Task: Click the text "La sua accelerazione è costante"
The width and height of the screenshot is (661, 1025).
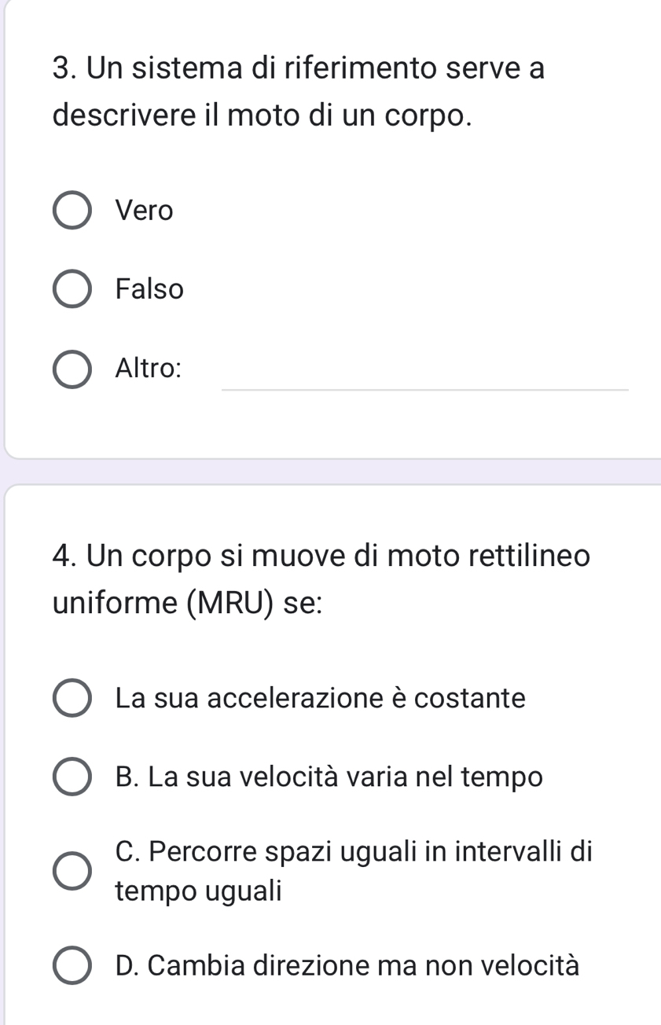Action: 320,698
